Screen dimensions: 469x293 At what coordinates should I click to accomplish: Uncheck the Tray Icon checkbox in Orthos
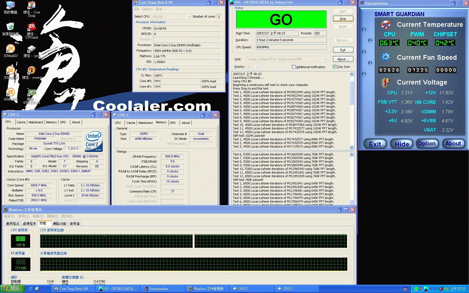pyautogui.click(x=334, y=67)
